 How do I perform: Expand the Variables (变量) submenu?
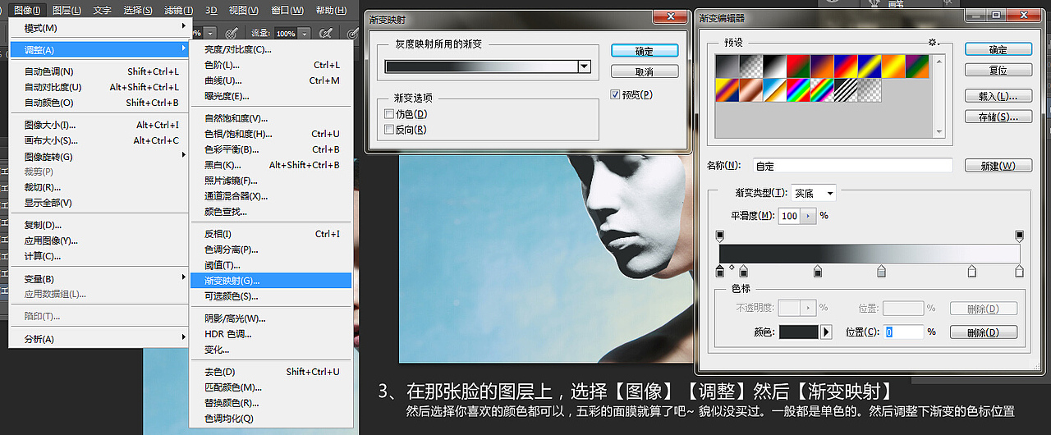(100, 279)
